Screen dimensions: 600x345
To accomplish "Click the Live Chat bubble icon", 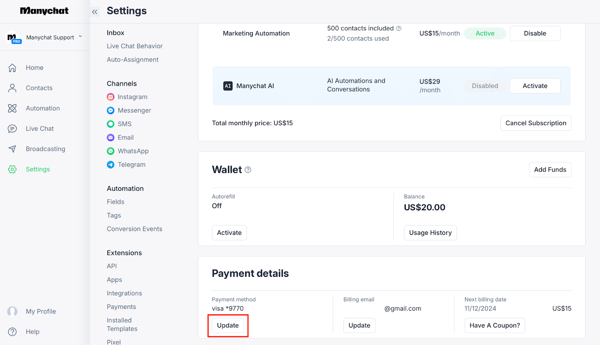I will click(12, 128).
